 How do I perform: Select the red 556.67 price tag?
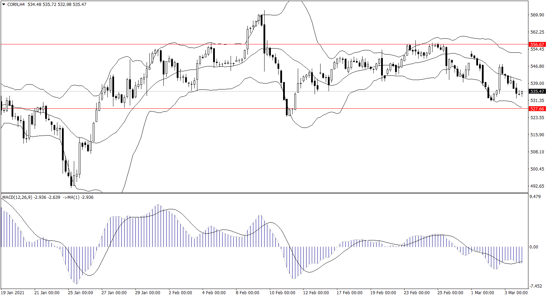pos(537,45)
